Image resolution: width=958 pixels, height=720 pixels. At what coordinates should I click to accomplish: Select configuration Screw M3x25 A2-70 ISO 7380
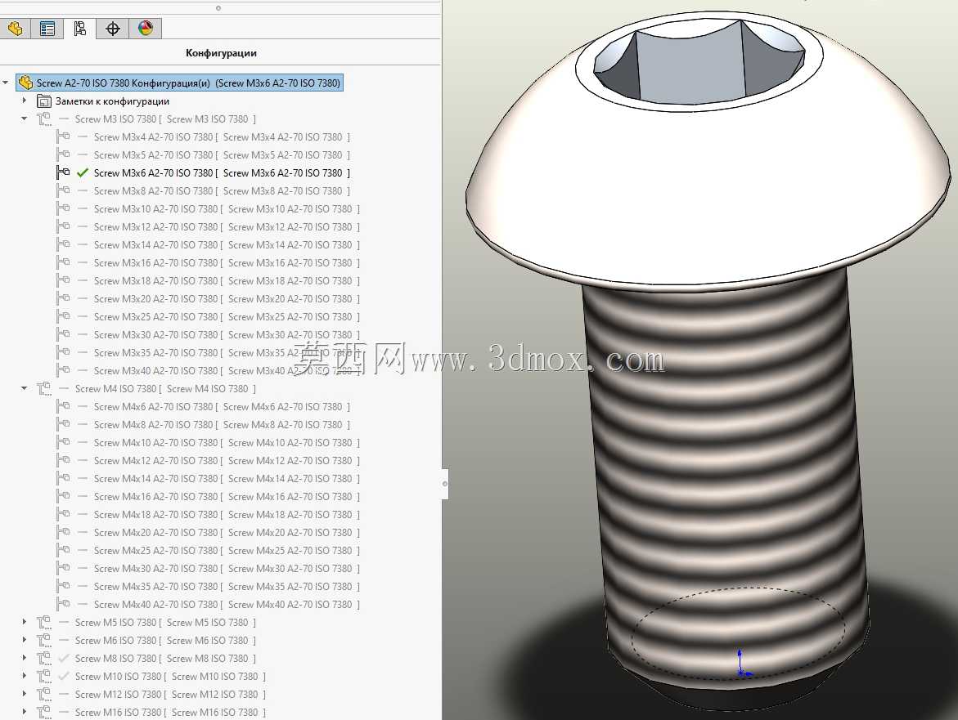(x=227, y=316)
